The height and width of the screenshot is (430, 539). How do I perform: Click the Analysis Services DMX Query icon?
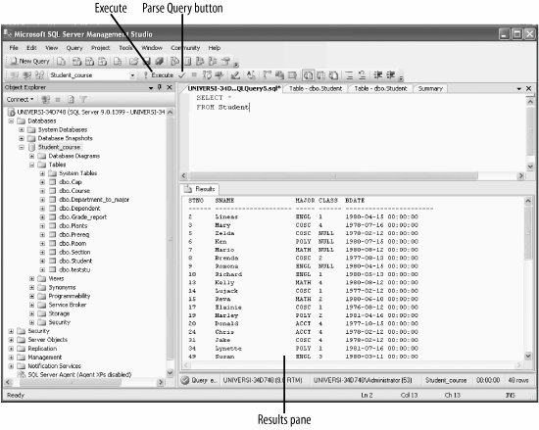[x=89, y=62]
